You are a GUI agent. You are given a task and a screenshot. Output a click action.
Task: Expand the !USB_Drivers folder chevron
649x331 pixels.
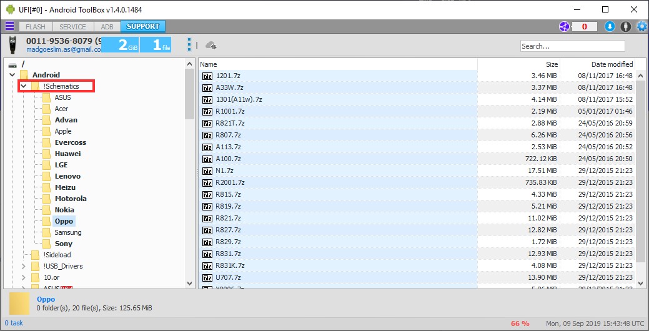pyautogui.click(x=24, y=265)
